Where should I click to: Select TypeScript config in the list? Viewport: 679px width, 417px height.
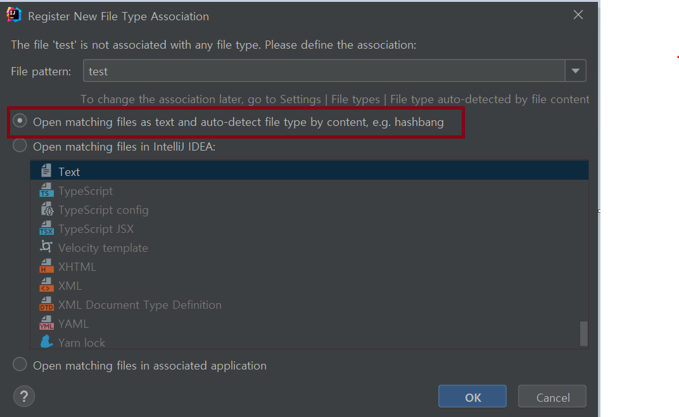(309, 210)
